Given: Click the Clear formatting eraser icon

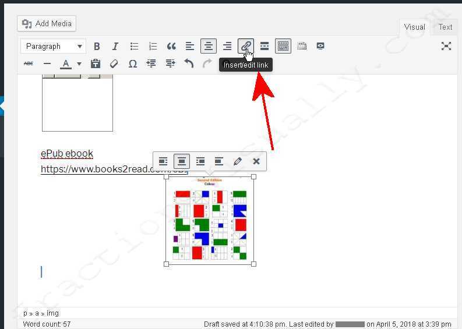Looking at the screenshot, I should point(114,63).
